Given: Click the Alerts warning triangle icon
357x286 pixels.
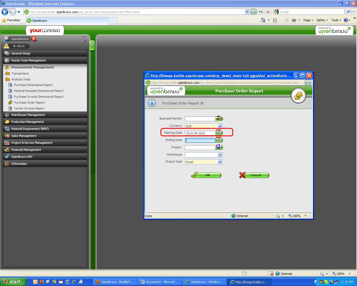Looking at the screenshot, I should pyautogui.click(x=6, y=46).
